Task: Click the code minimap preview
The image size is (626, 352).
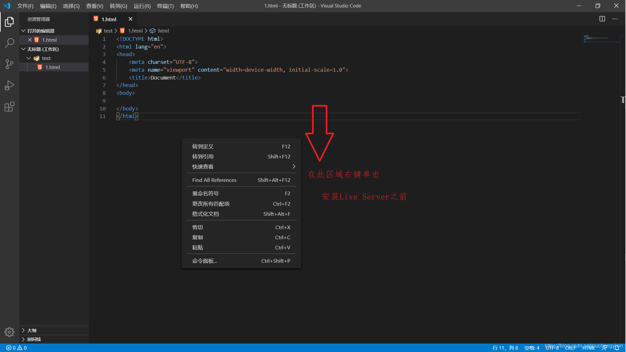Action: pos(601,38)
